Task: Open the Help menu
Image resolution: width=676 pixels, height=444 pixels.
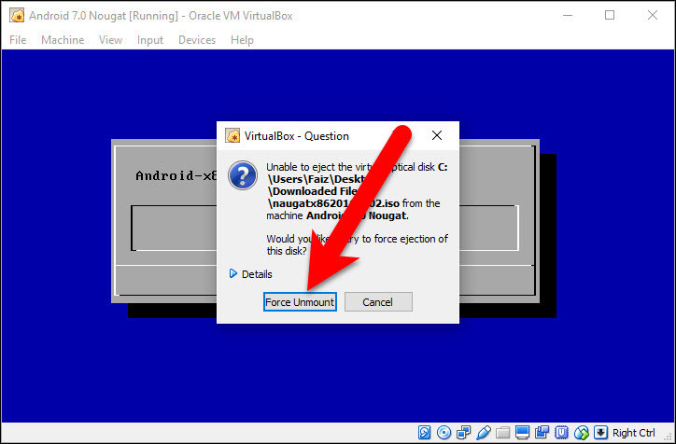Action: (242, 40)
